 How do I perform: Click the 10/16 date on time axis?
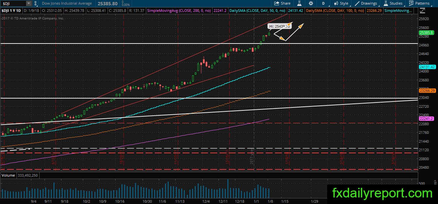coord(119,201)
